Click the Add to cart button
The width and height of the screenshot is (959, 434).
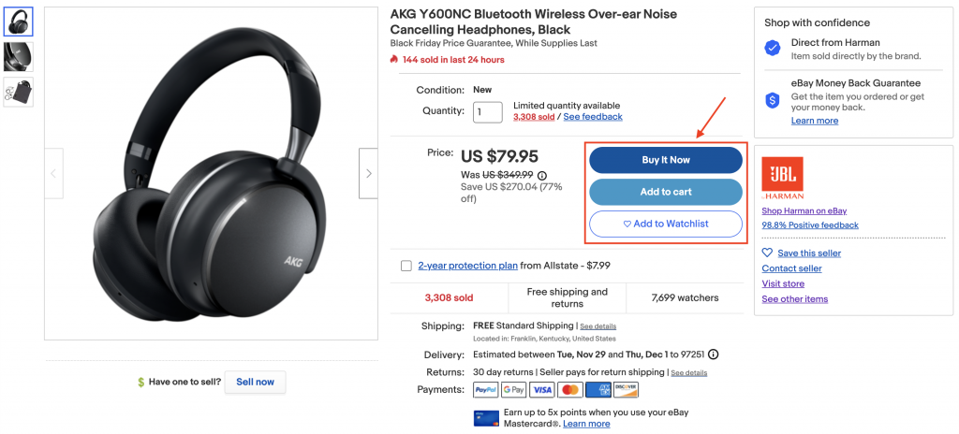[665, 192]
